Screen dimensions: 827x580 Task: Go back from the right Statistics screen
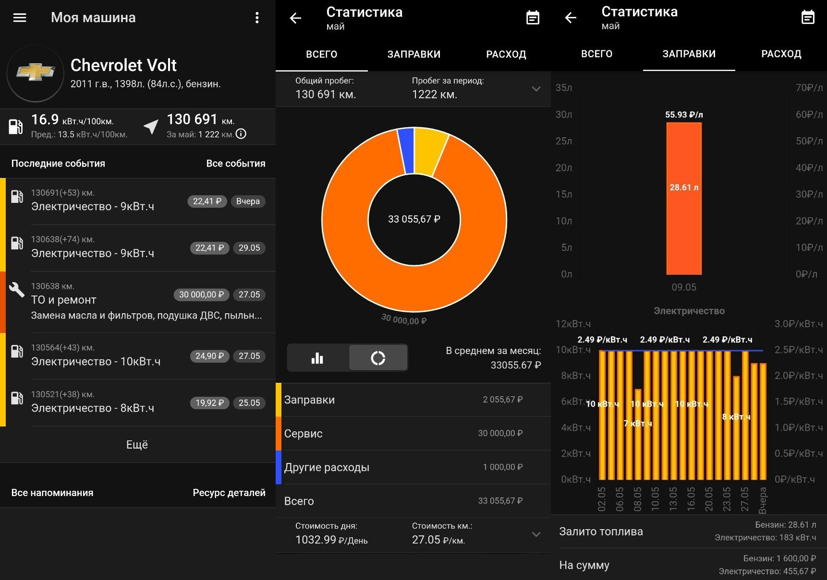pos(571,18)
